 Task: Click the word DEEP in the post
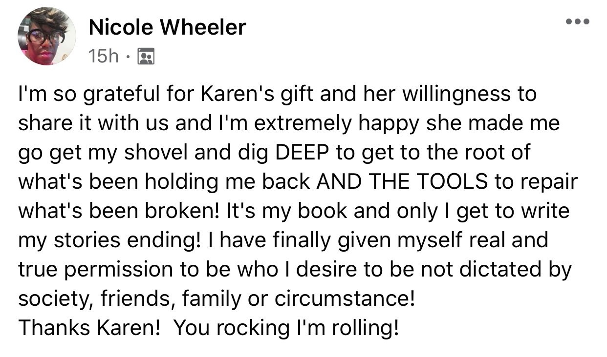(x=302, y=152)
